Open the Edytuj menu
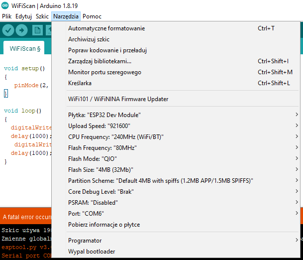Viewport: 303px width, 260px height. (x=23, y=16)
